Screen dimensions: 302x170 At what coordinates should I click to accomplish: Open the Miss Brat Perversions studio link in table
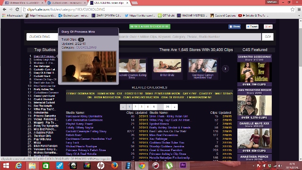[x=164, y=135]
